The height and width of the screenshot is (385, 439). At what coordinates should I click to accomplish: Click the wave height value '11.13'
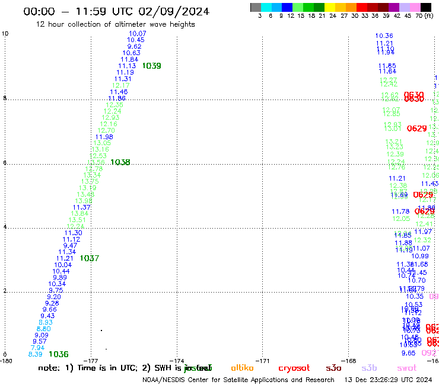pyautogui.click(x=127, y=66)
